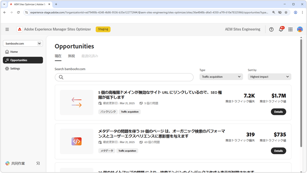Open Details for backlink opportunity
307x173 pixels.
click(278, 112)
